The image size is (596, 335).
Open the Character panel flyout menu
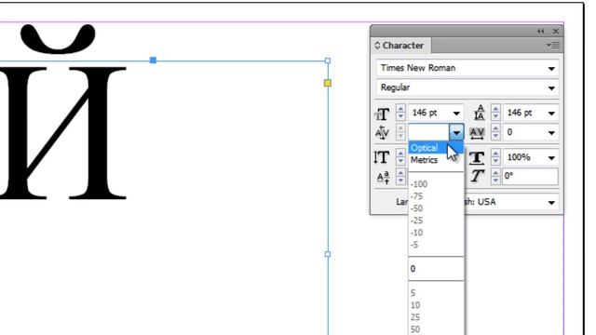tap(552, 46)
